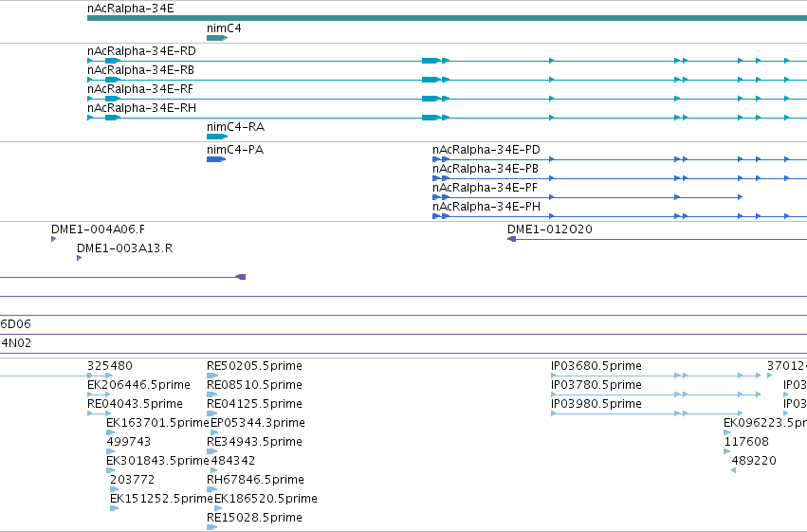Select the nAcRalpha-34E-RF transcript label
Image resolution: width=807 pixels, height=532 pixels.
(140, 89)
